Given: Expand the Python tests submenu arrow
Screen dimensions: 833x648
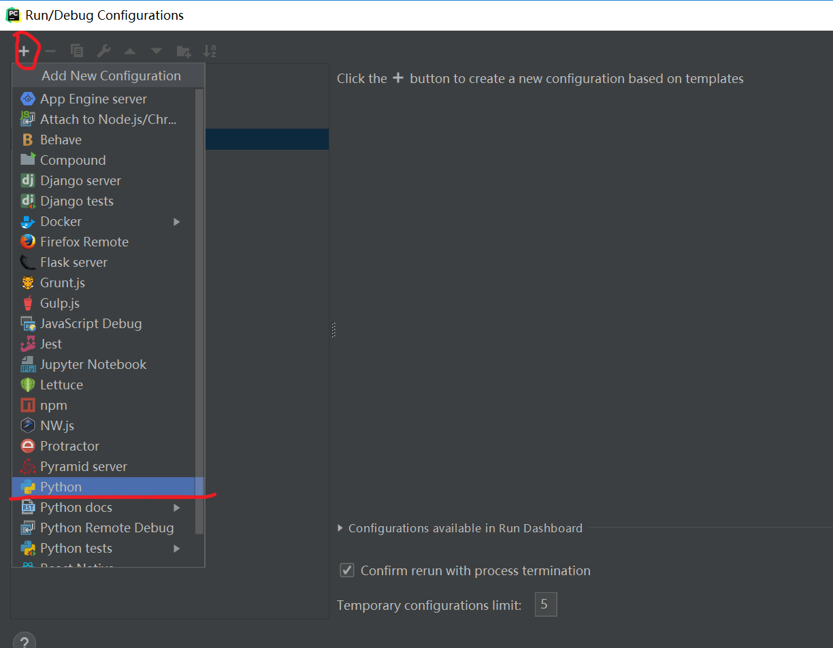Looking at the screenshot, I should (x=177, y=548).
